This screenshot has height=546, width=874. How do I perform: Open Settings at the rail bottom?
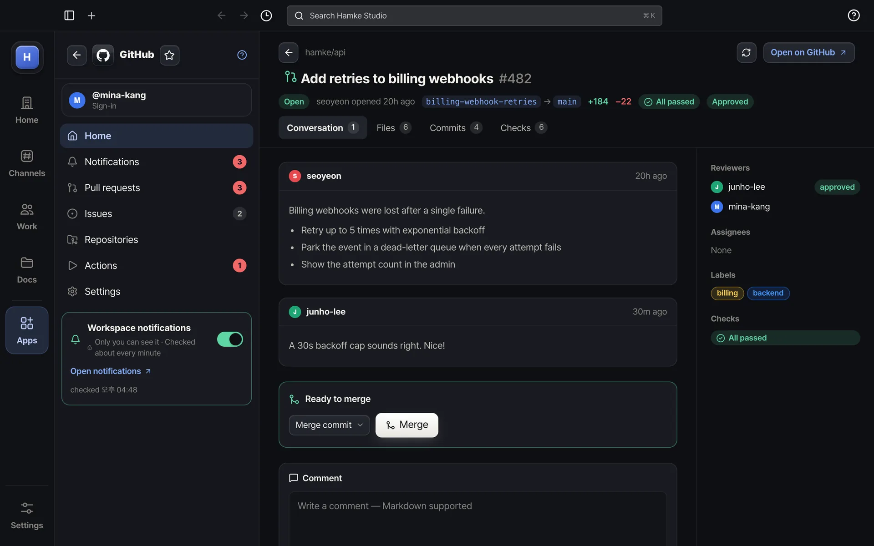pos(27,516)
